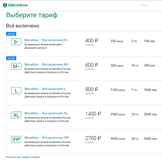Click the Всё включено section heading
The height and width of the screenshot is (160, 162).
(23, 26)
